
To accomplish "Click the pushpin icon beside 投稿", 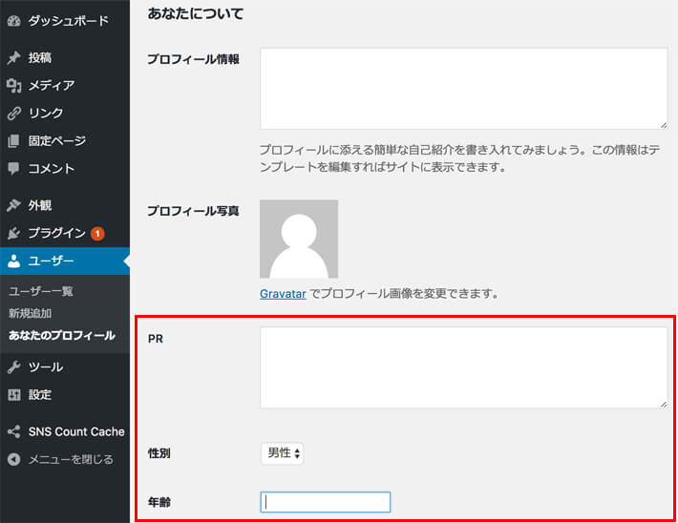I will click(14, 58).
